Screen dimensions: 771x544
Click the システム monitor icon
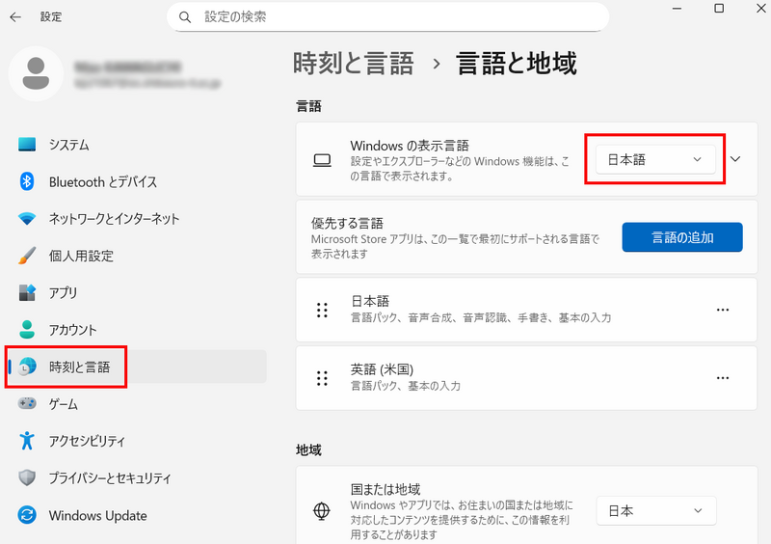28,145
